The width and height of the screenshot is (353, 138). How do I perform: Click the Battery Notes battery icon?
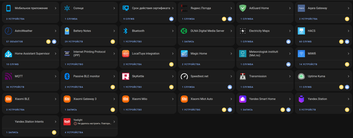[67, 31]
